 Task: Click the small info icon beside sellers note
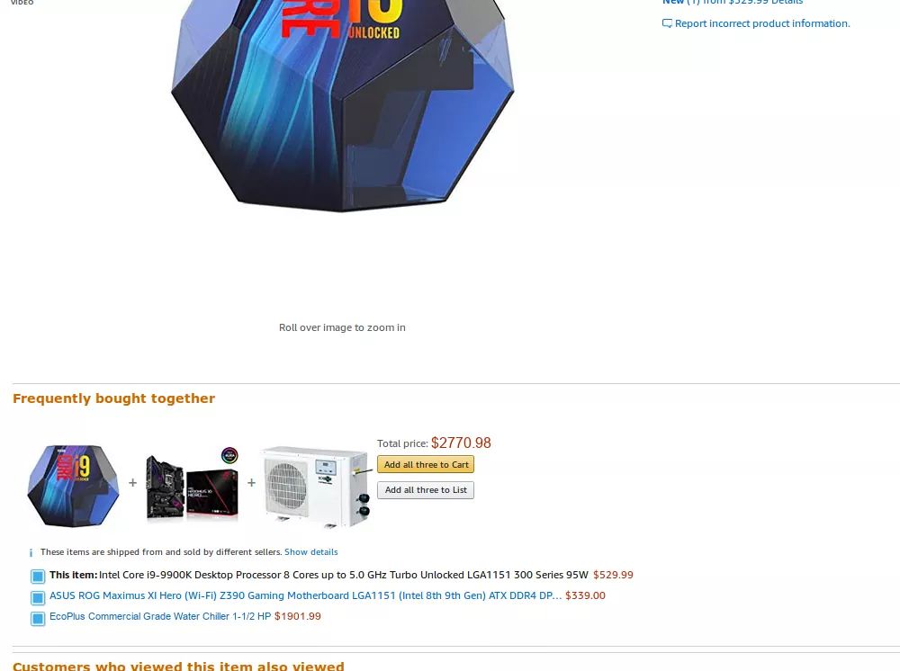[x=31, y=553]
